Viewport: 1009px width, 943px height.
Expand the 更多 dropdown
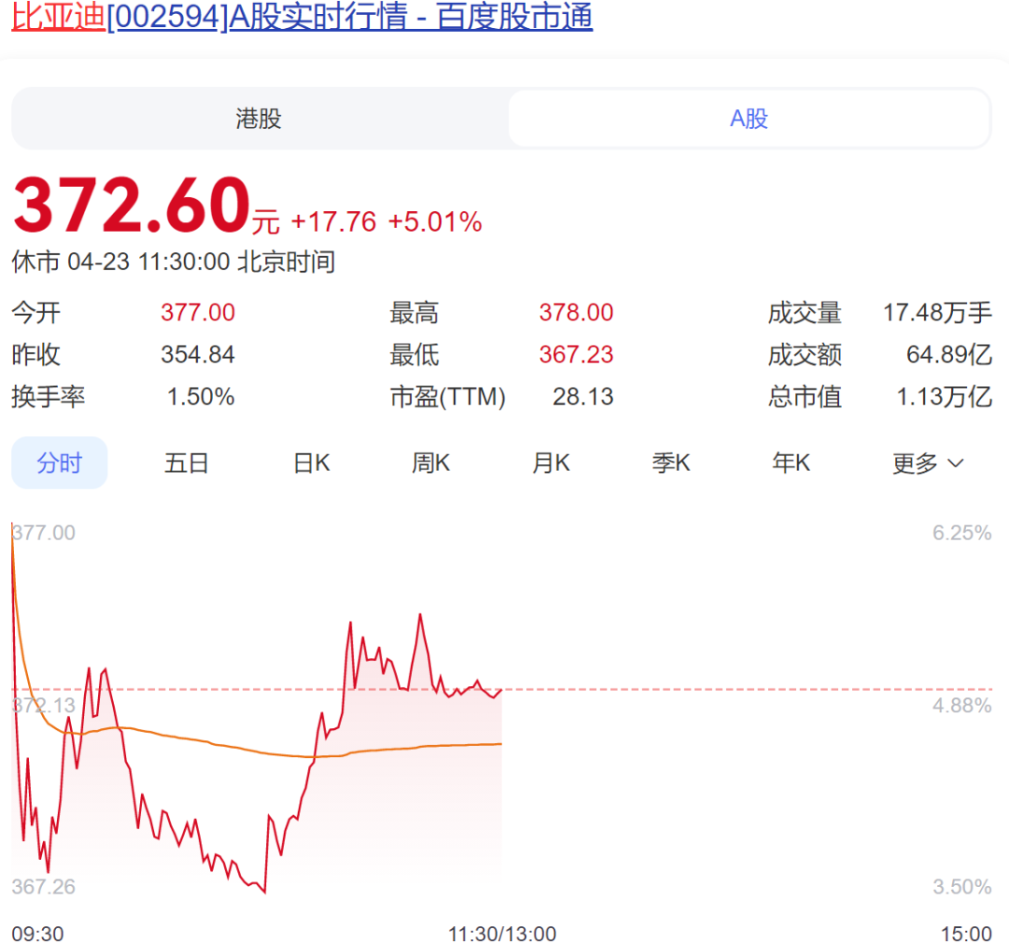point(928,464)
